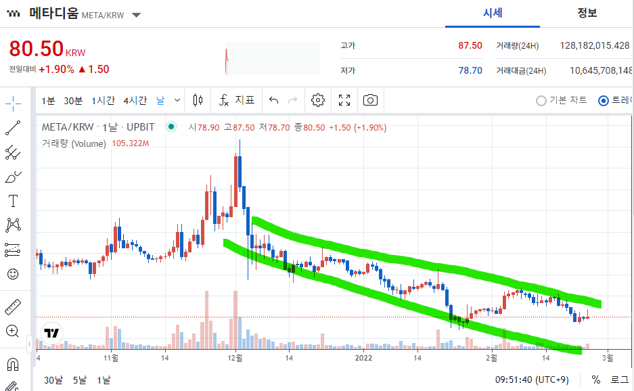This screenshot has width=634, height=391.
Task: Click the META/KRW chart symbol legend
Action: click(98, 127)
